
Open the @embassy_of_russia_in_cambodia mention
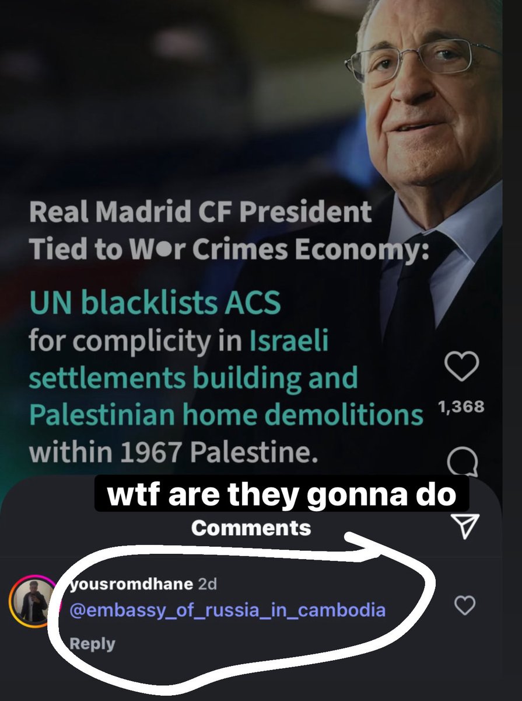pyautogui.click(x=227, y=610)
